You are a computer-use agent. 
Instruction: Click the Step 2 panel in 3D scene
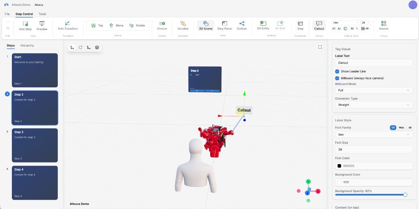[x=205, y=80]
